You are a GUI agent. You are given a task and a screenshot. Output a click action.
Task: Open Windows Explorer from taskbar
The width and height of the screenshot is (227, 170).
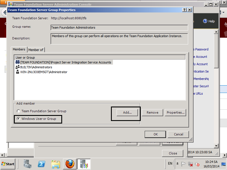pyautogui.click(x=56, y=164)
